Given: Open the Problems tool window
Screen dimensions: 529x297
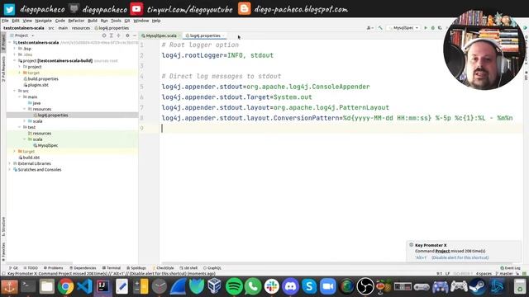Looking at the screenshot, I should (53, 268).
